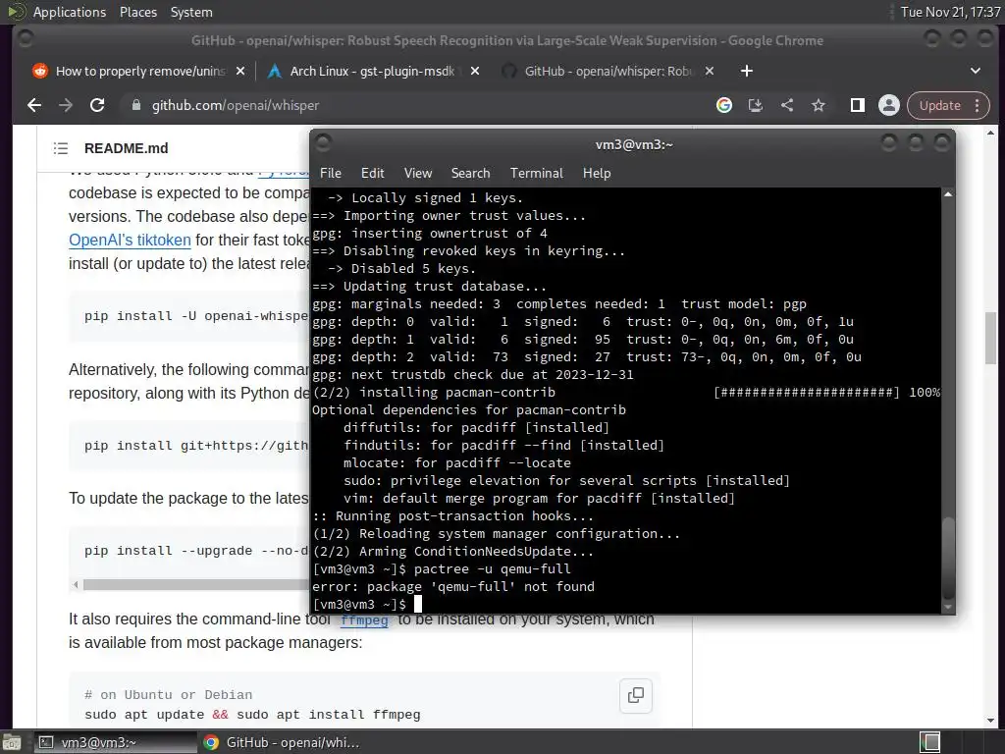This screenshot has height=754, width=1005.
Task: Click the address bar URL github.com/openai/whisper
Action: coord(236,105)
